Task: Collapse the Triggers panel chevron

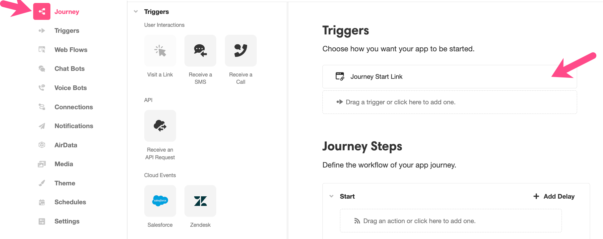Action: coord(136,12)
